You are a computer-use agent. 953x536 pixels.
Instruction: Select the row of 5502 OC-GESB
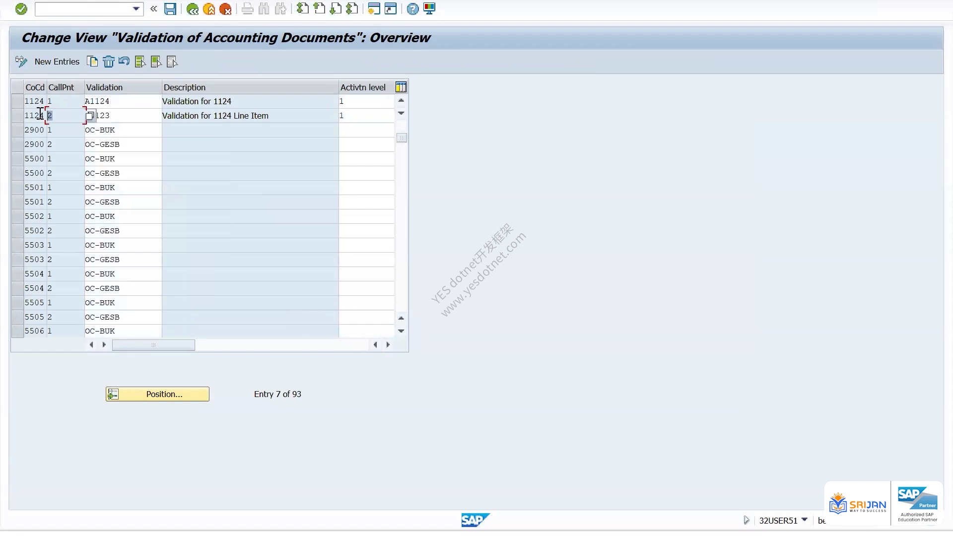[x=17, y=231]
